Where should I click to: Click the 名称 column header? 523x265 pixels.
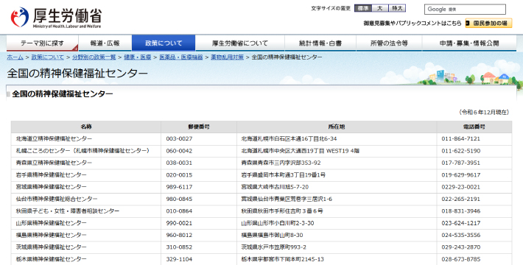[86, 127]
